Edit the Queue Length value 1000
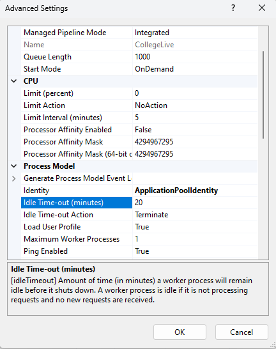 195,57
